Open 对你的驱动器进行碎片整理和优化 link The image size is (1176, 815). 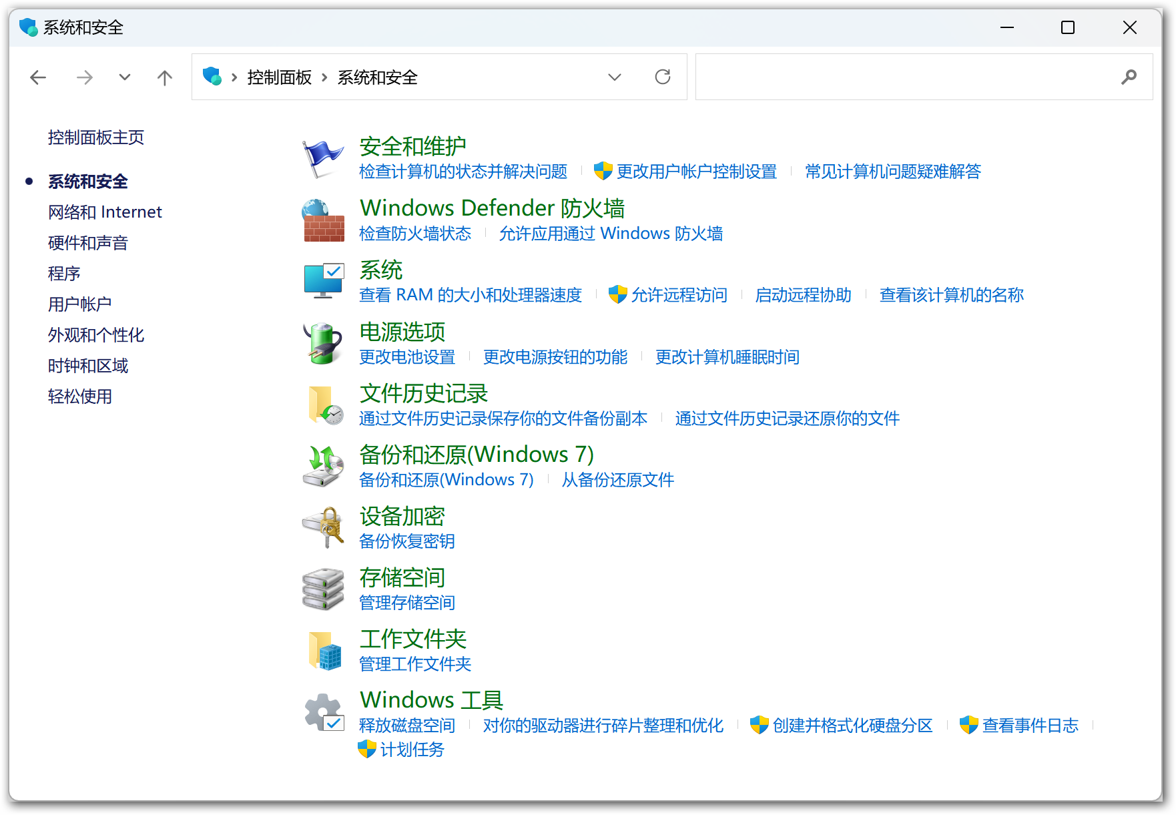click(x=603, y=726)
